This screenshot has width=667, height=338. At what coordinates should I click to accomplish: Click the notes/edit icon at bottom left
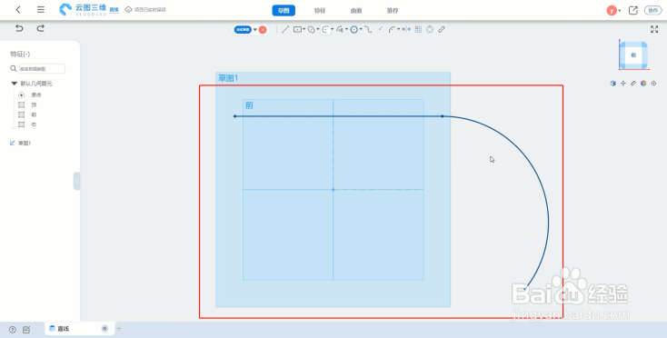26,330
